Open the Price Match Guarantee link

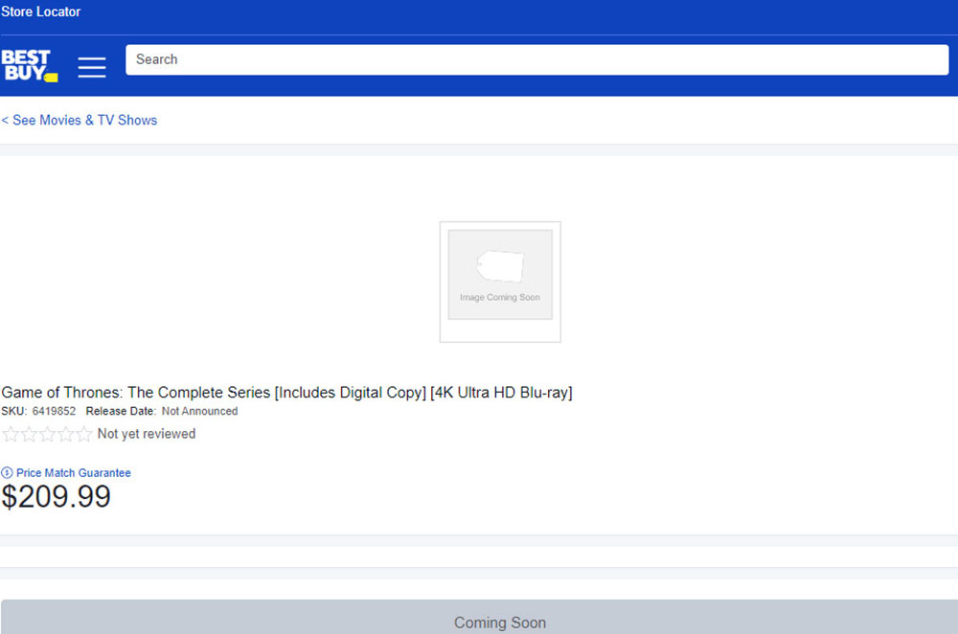point(74,473)
